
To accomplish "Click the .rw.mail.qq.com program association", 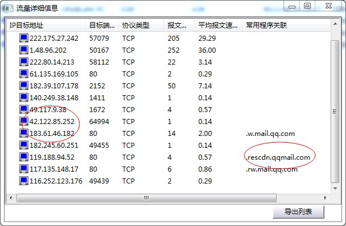I will click(x=272, y=169).
